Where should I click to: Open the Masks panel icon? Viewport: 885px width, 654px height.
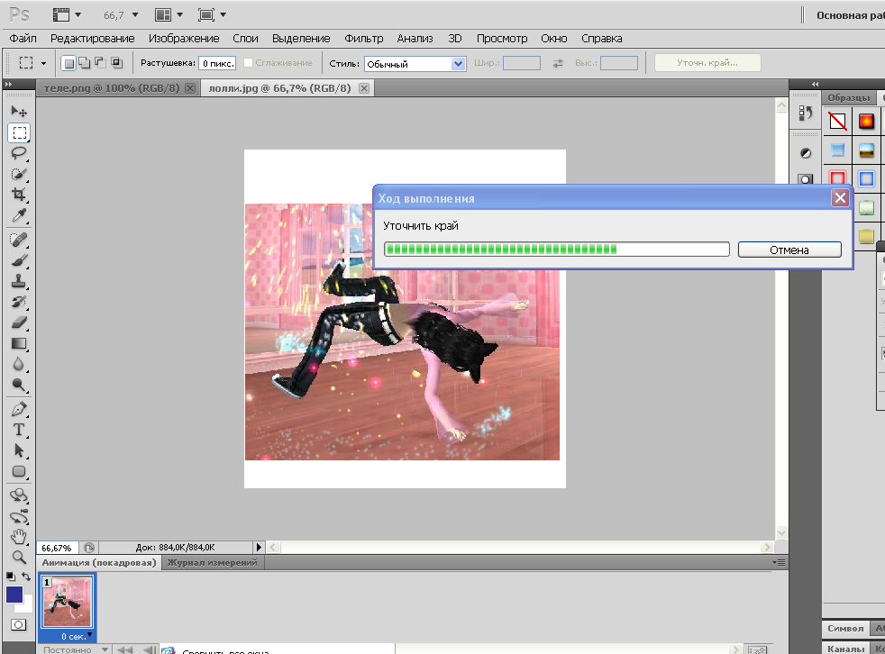coord(806,179)
